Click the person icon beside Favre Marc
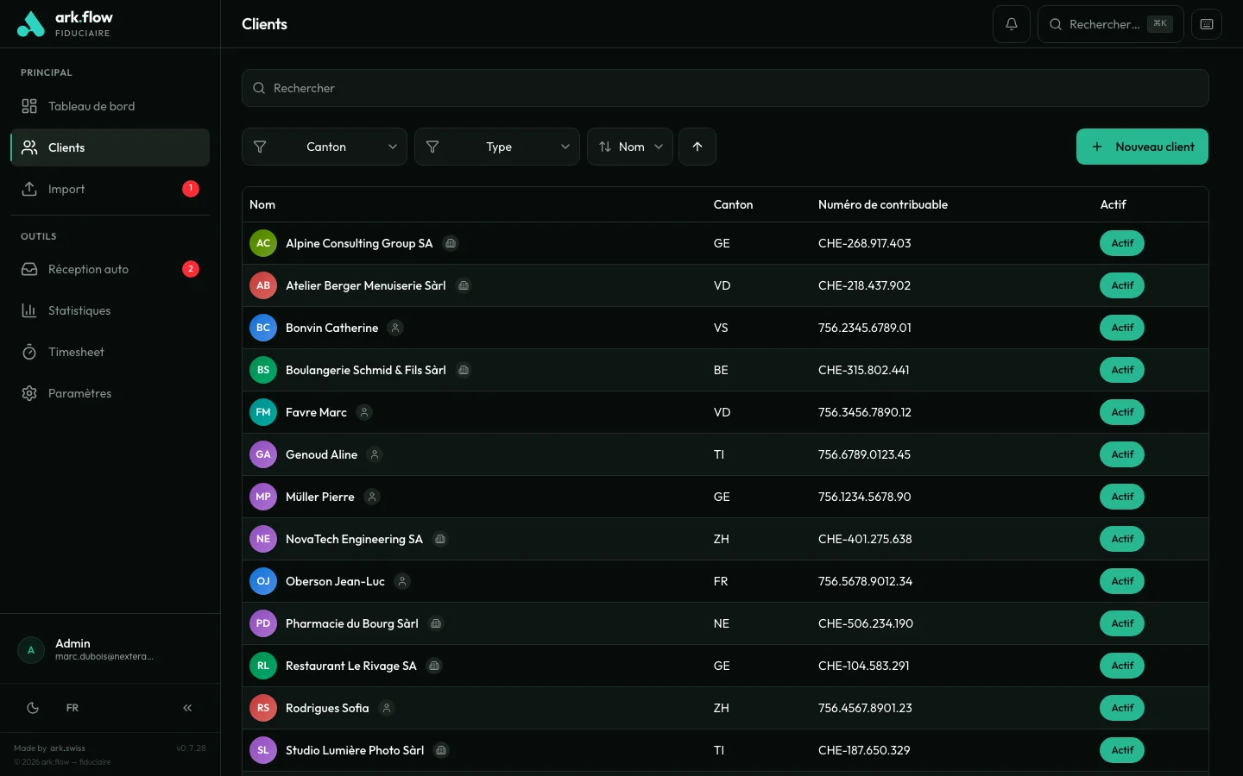 364,412
